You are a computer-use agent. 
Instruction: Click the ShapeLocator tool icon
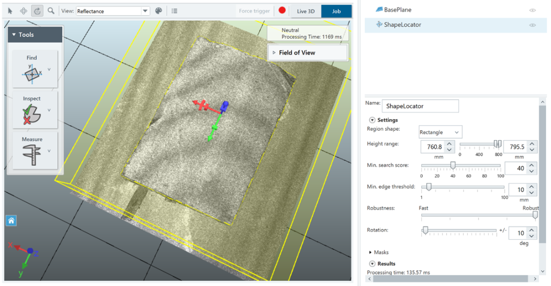coord(379,24)
